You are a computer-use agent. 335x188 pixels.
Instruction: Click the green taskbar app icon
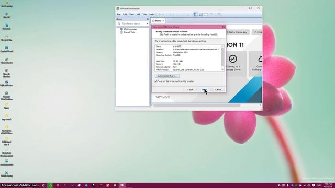click(50, 185)
